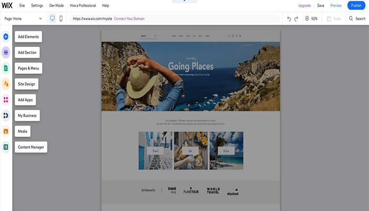Open the Dev Mode menu
Viewport: 369px width, 211px height.
click(x=56, y=5)
